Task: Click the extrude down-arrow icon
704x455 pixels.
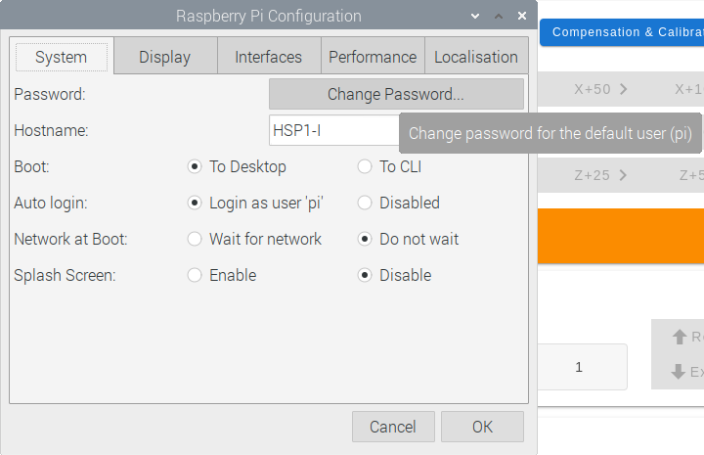Action: pyautogui.click(x=679, y=372)
